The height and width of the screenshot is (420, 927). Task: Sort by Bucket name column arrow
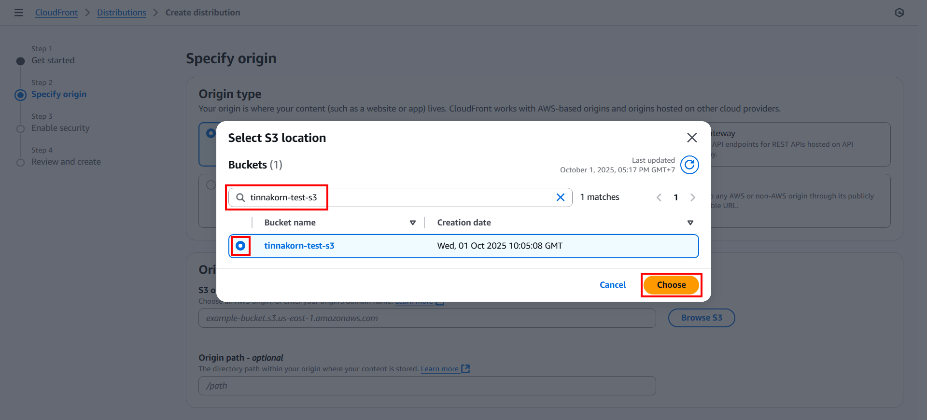[x=413, y=223]
